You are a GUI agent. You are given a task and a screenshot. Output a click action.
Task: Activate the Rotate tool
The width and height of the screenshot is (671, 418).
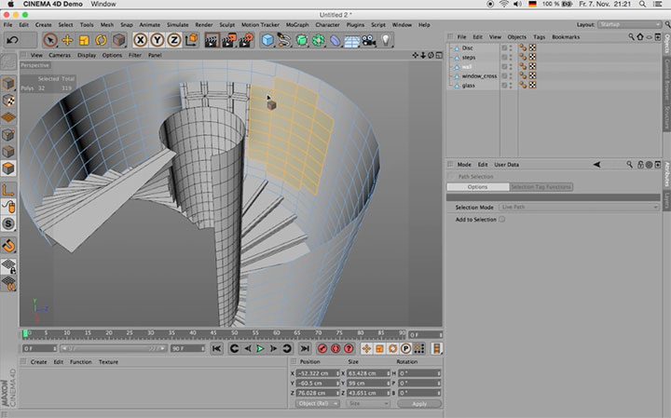pyautogui.click(x=101, y=40)
